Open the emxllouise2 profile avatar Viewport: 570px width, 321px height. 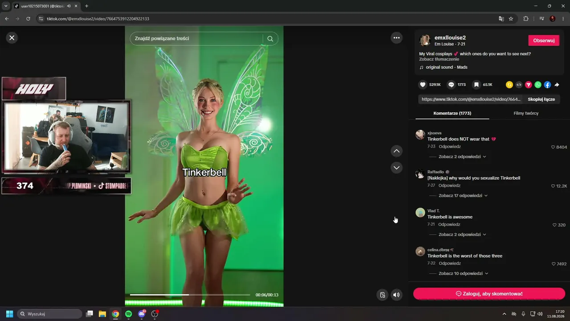click(x=425, y=41)
